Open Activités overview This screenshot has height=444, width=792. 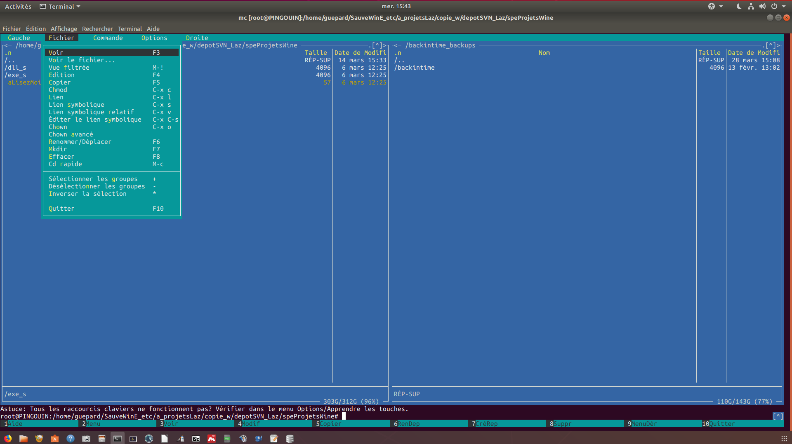pos(18,6)
